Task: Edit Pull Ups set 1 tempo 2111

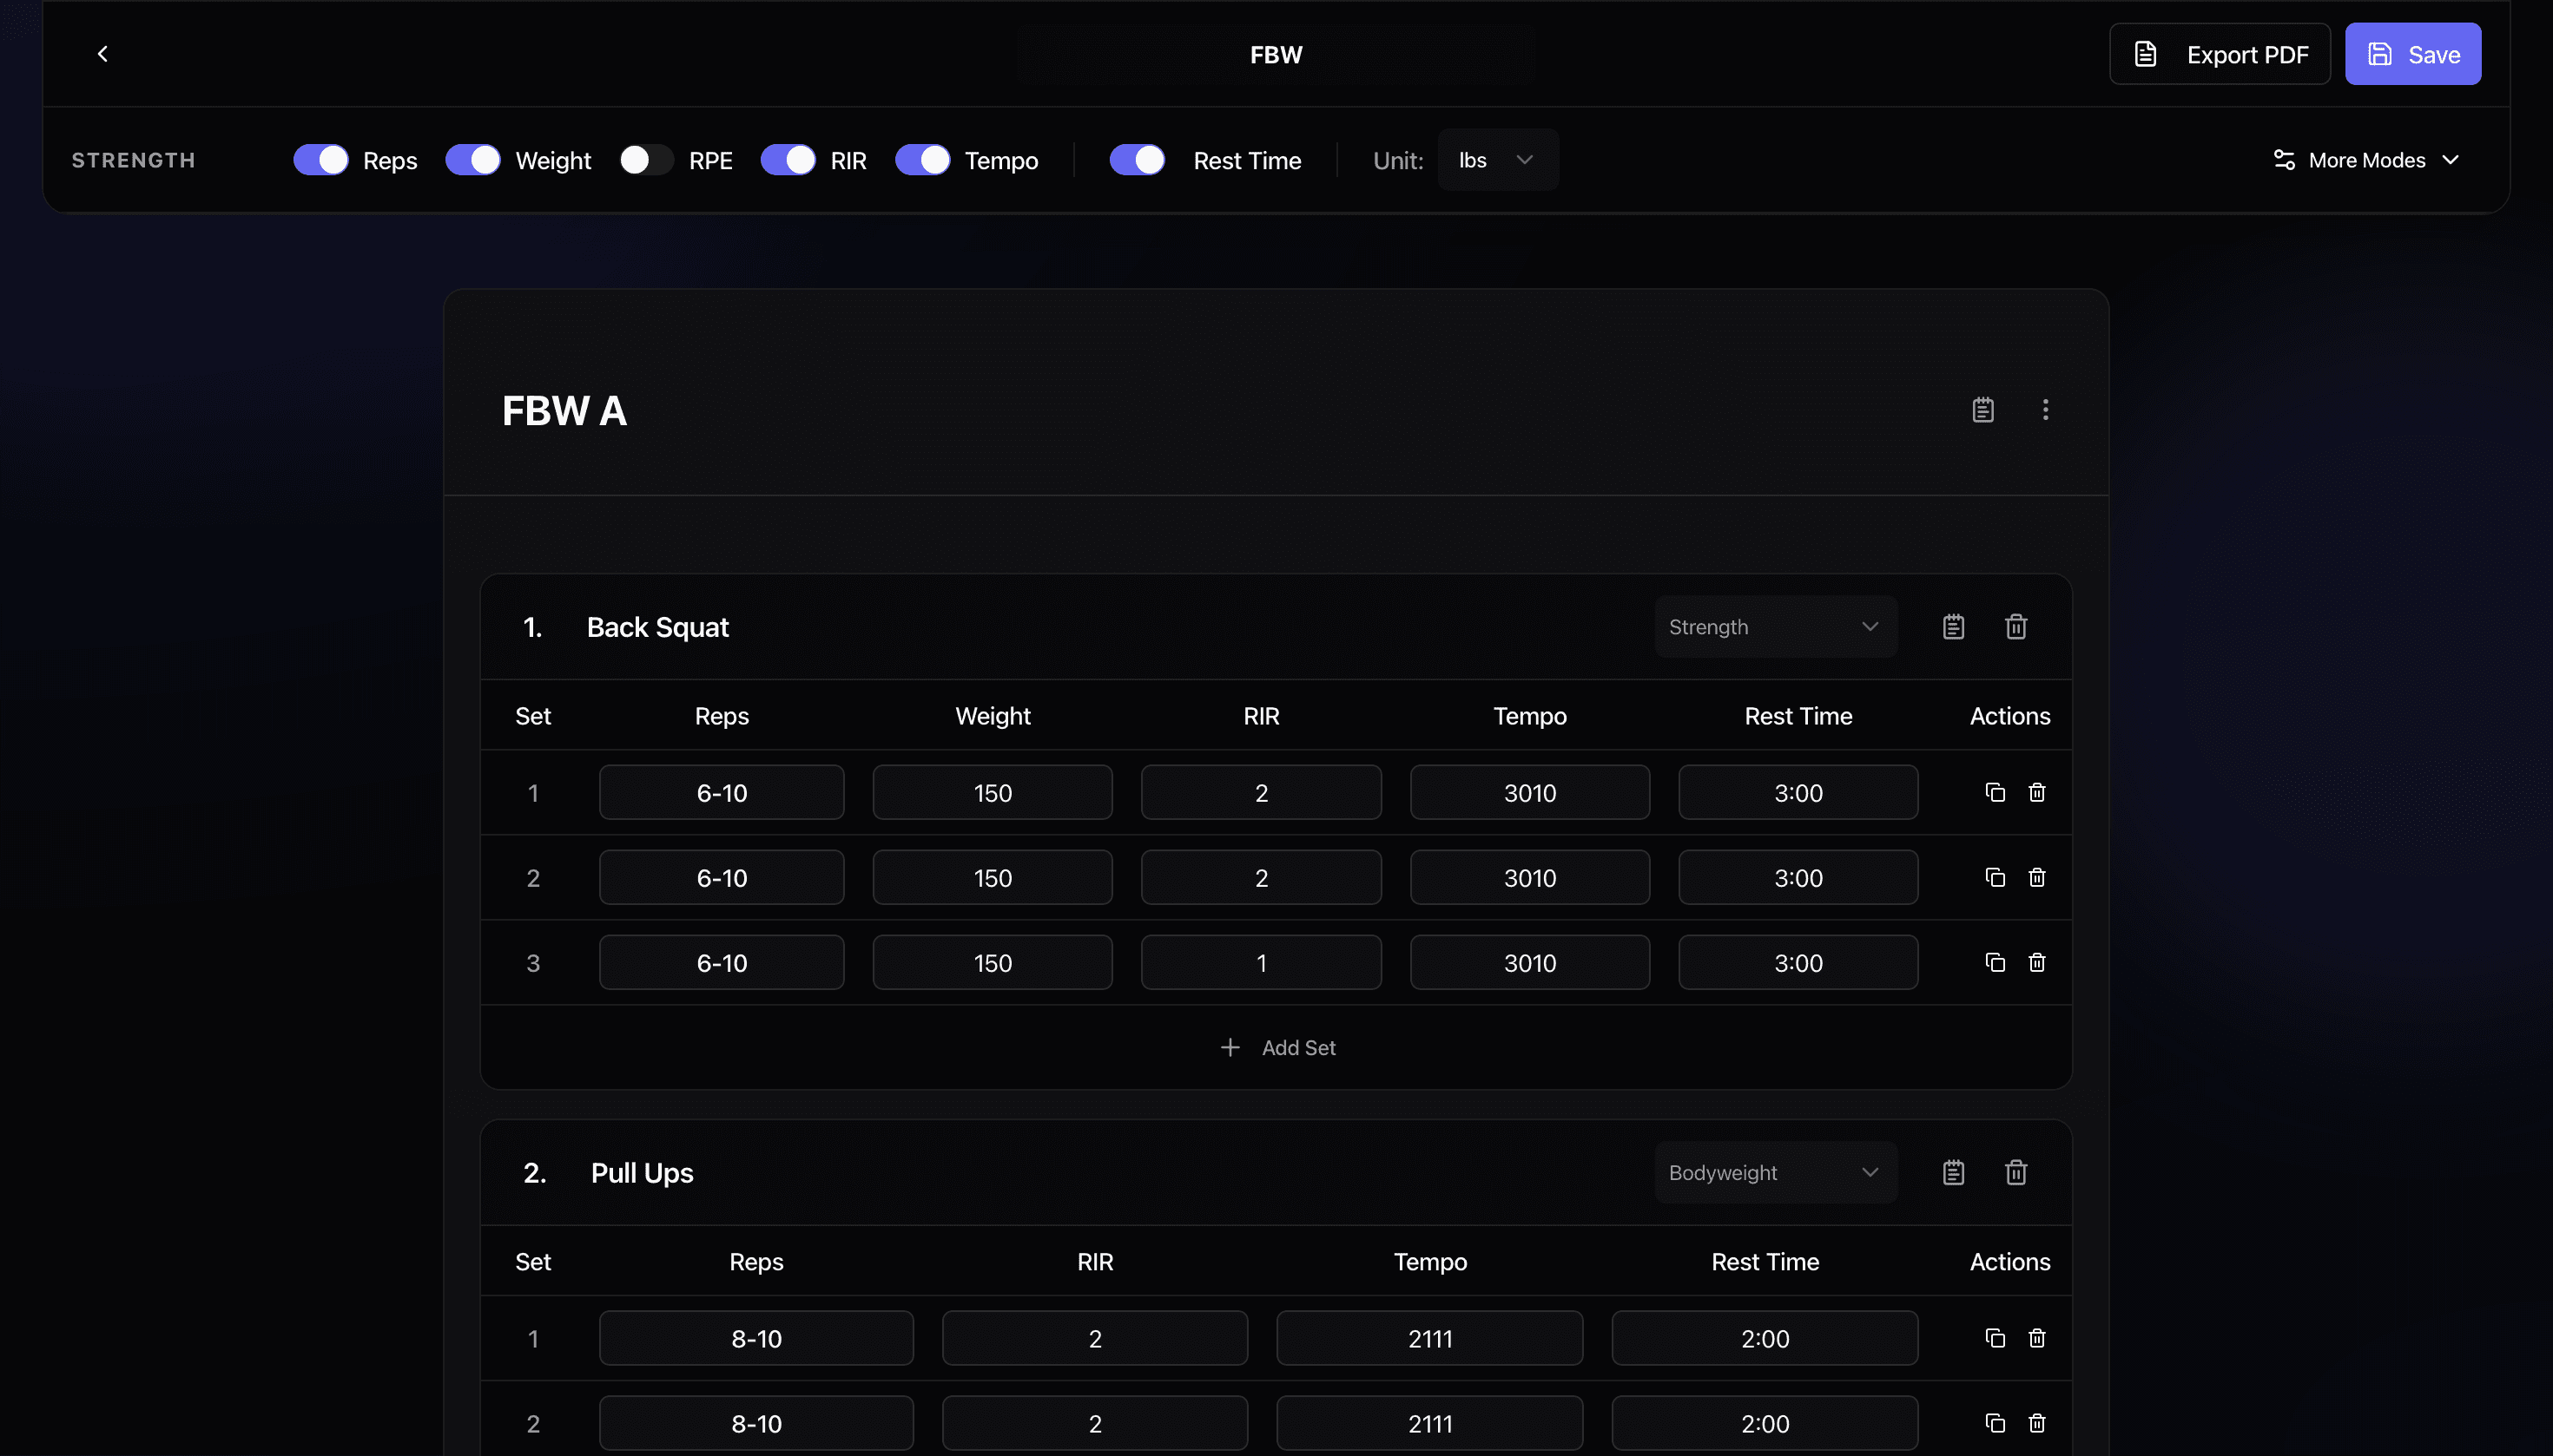Action: [x=1430, y=1339]
